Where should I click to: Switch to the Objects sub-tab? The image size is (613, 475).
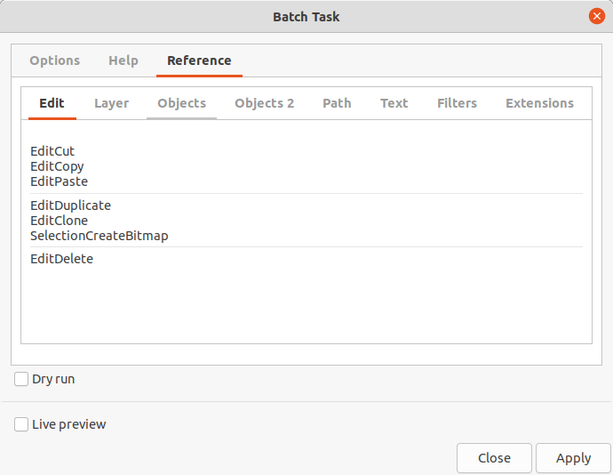click(182, 103)
